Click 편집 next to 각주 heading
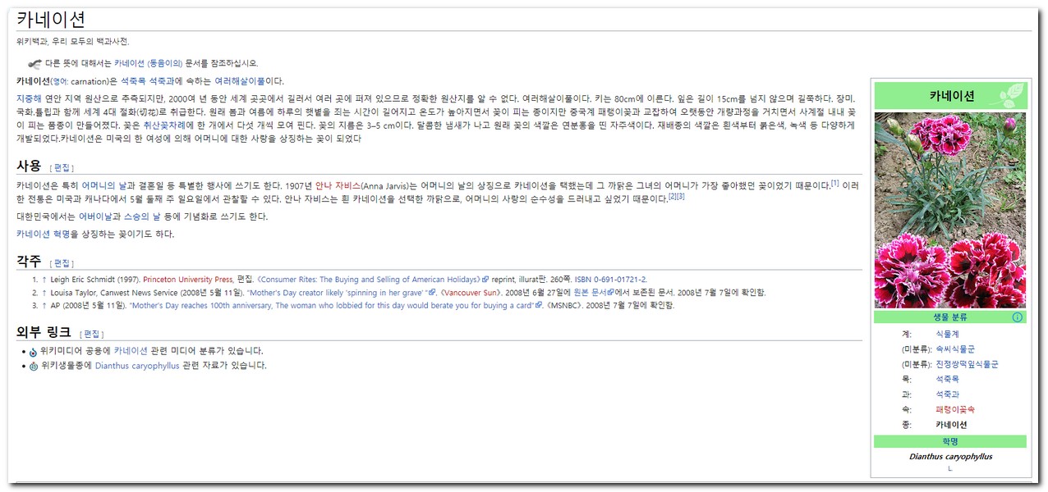1048x492 pixels. (x=62, y=263)
